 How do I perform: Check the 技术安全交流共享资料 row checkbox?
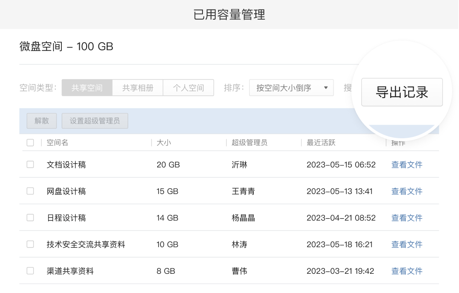tap(30, 244)
